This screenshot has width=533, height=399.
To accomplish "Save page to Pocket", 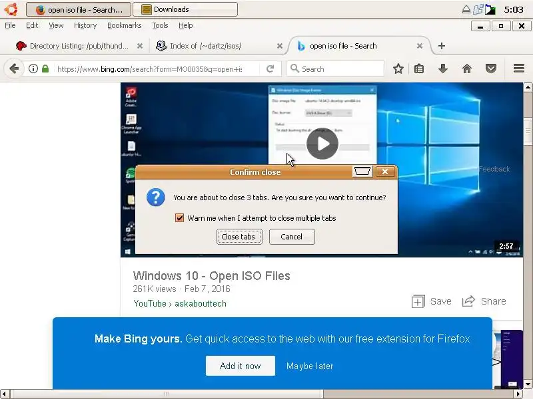I will coord(490,69).
